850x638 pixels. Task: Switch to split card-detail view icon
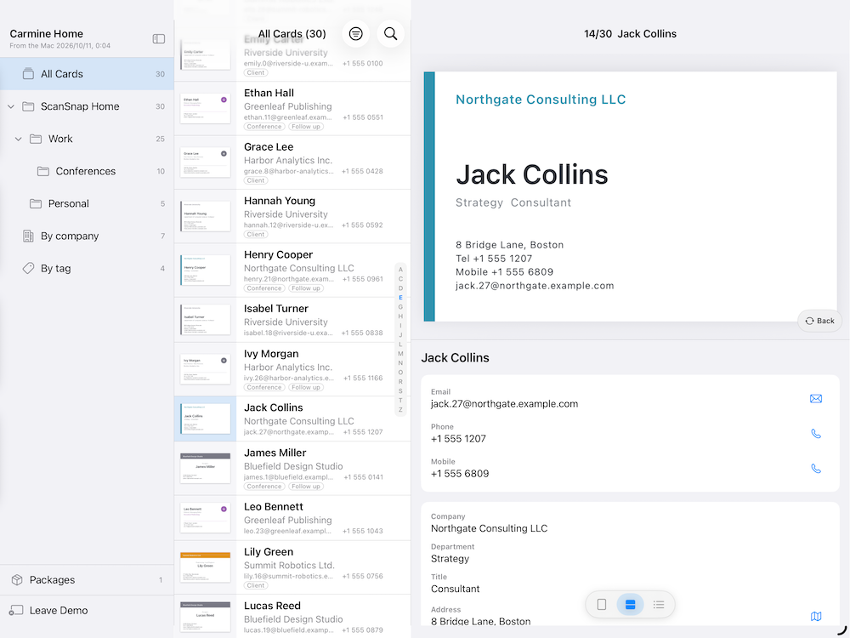[630, 604]
